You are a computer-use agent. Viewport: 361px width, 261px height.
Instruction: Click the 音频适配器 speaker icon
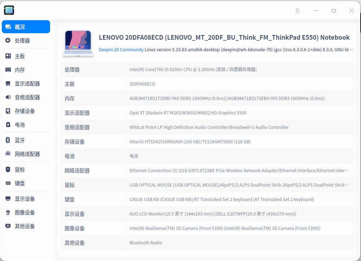(8, 97)
